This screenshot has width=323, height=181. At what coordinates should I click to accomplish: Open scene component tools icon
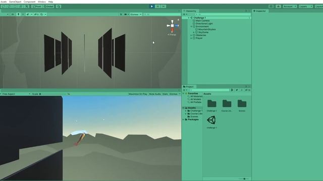tap(121, 15)
